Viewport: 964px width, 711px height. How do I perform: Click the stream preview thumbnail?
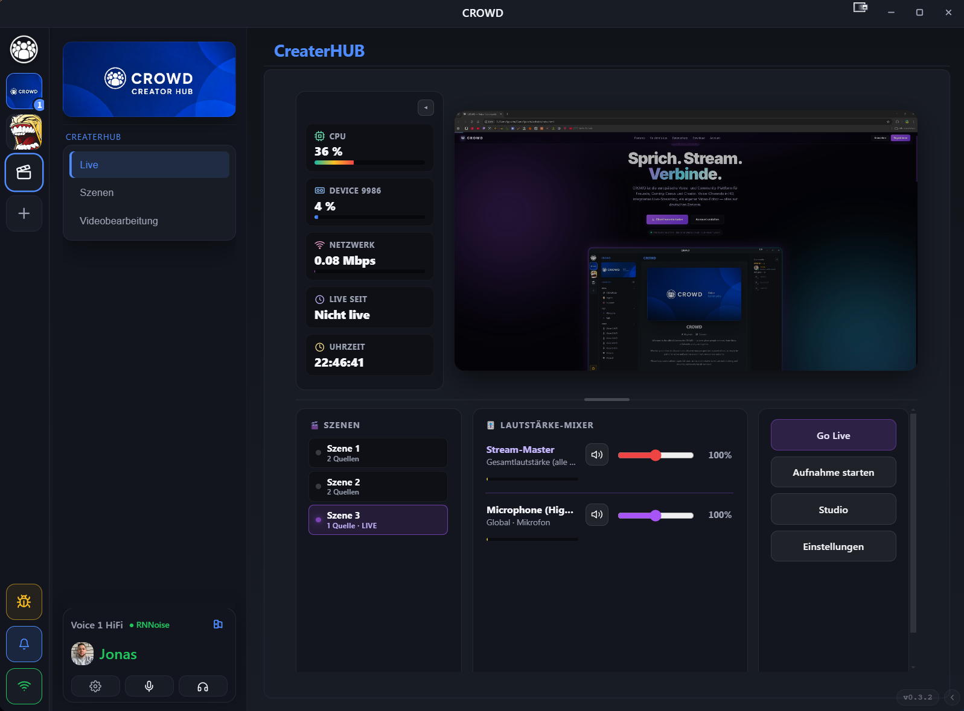(x=685, y=241)
